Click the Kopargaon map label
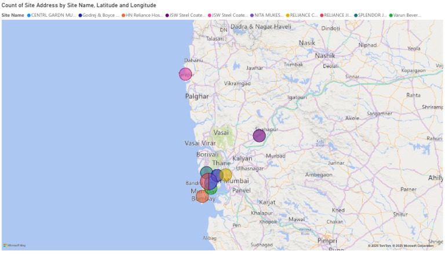This screenshot has height=254, width=445. pyautogui.click(x=413, y=71)
